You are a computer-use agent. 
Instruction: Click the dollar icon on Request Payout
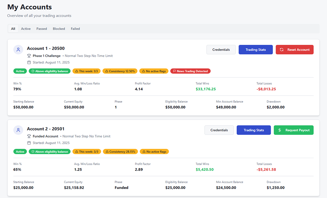(x=280, y=130)
